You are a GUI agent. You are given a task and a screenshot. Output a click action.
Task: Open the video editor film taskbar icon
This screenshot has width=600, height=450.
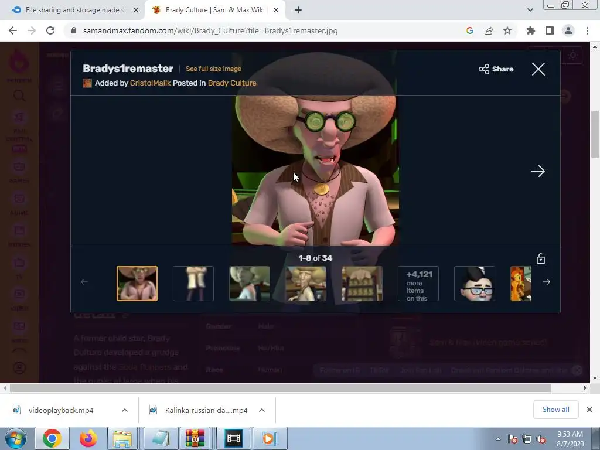[x=233, y=438]
